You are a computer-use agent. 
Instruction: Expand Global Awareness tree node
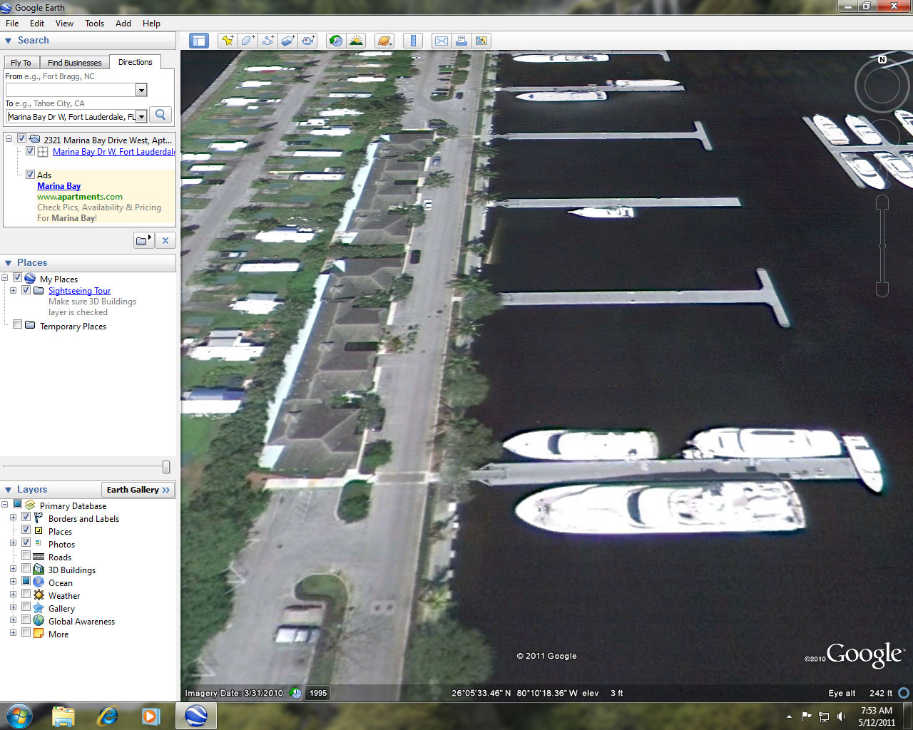(x=14, y=620)
